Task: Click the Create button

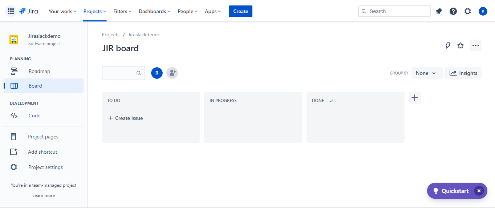Action: click(x=240, y=11)
